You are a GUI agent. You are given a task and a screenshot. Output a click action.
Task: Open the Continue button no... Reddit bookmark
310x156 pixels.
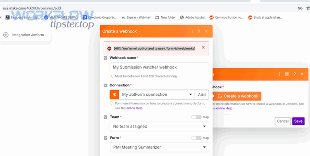coord(227,18)
